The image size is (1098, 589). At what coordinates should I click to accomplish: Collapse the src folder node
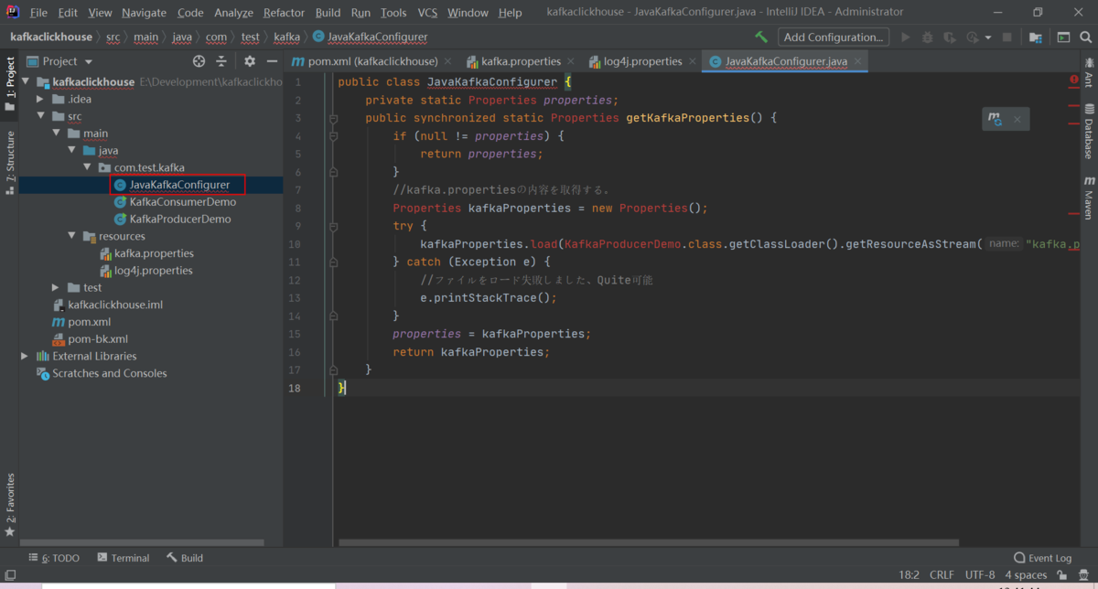pos(40,116)
